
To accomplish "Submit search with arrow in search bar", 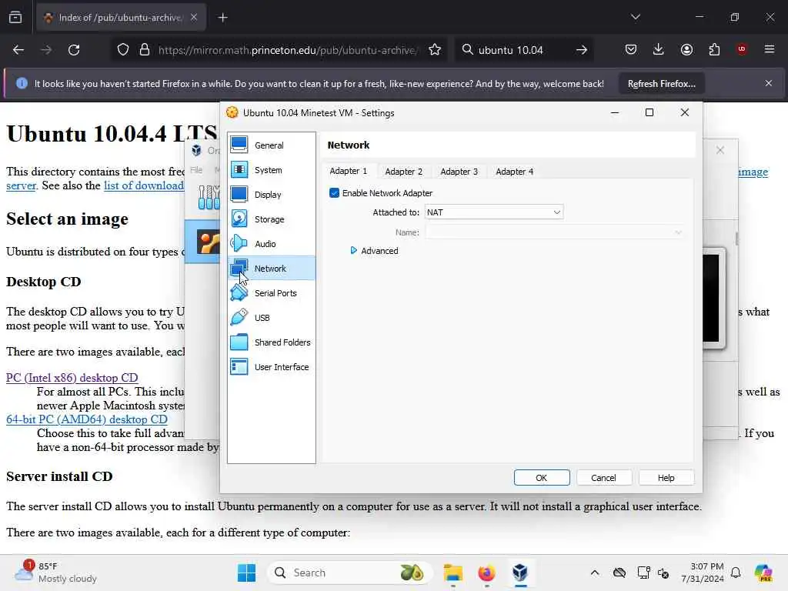I will tap(582, 50).
